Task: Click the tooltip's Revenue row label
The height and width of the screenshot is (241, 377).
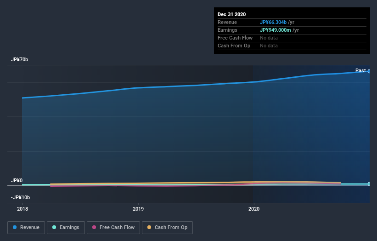Action: (227, 22)
